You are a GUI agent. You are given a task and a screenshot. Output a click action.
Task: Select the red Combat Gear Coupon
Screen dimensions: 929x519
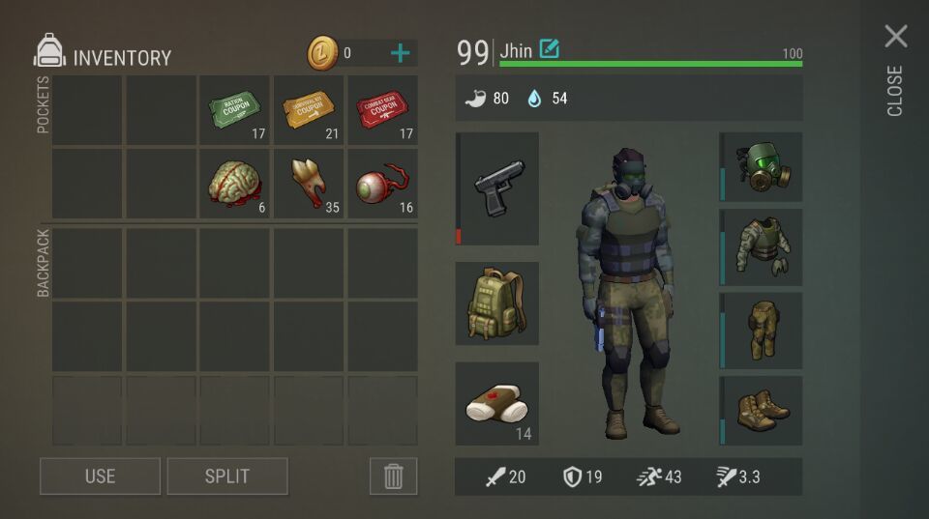pyautogui.click(x=382, y=110)
